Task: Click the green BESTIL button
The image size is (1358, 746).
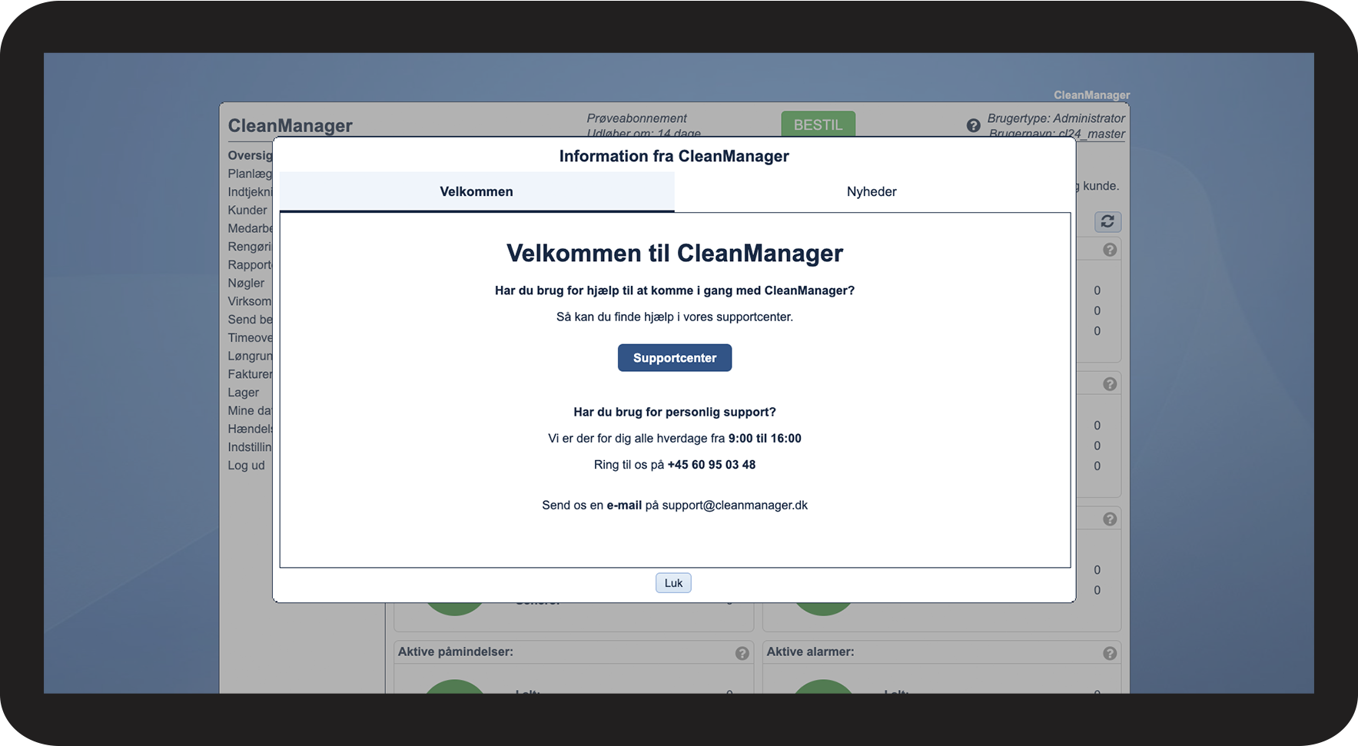Action: tap(818, 124)
